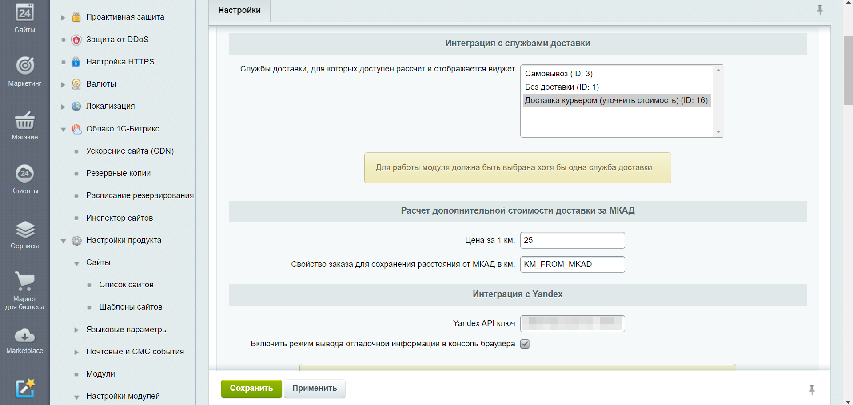Collapse the Настройки продукта tree node
The width and height of the screenshot is (853, 405).
pyautogui.click(x=63, y=241)
